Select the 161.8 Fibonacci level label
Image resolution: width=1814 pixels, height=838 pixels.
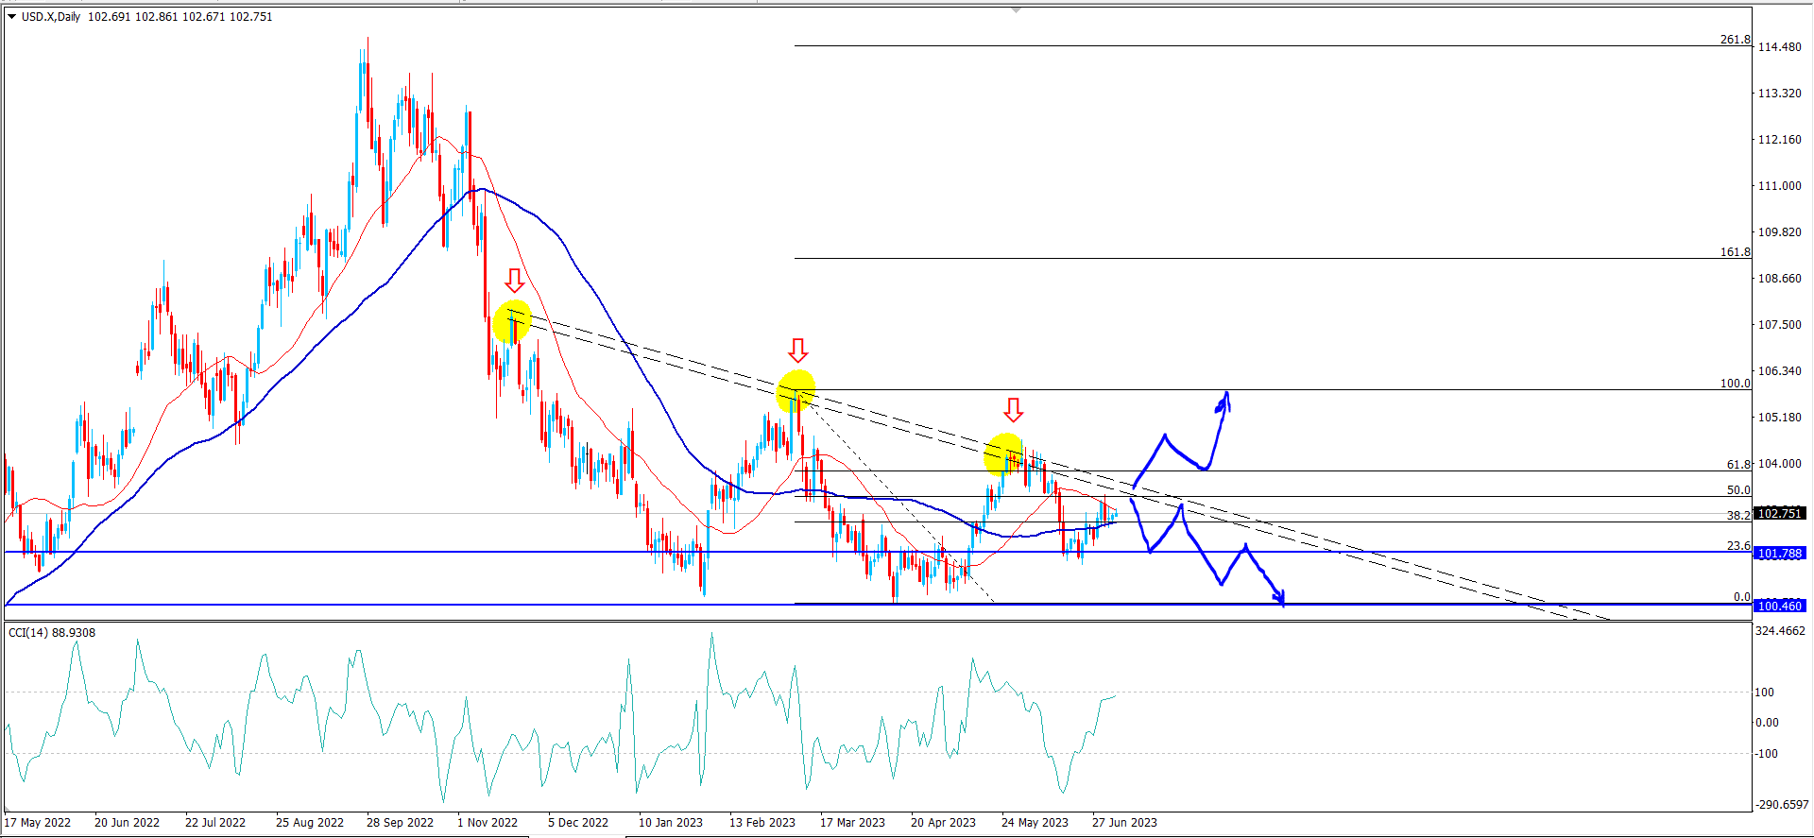click(x=1735, y=252)
